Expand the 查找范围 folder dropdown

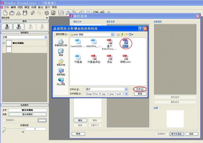(x=112, y=34)
